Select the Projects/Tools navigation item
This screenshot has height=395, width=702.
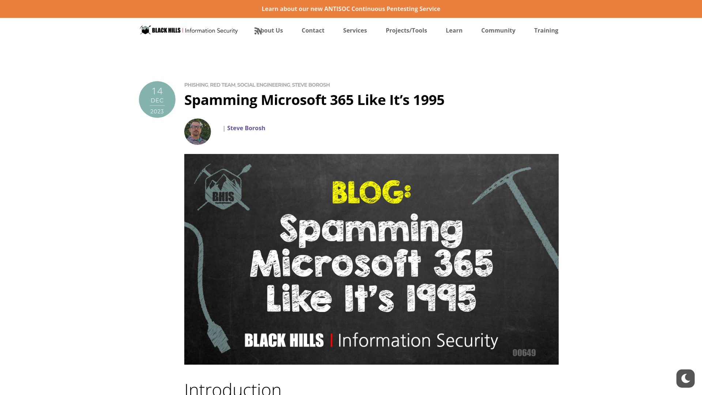[407, 30]
